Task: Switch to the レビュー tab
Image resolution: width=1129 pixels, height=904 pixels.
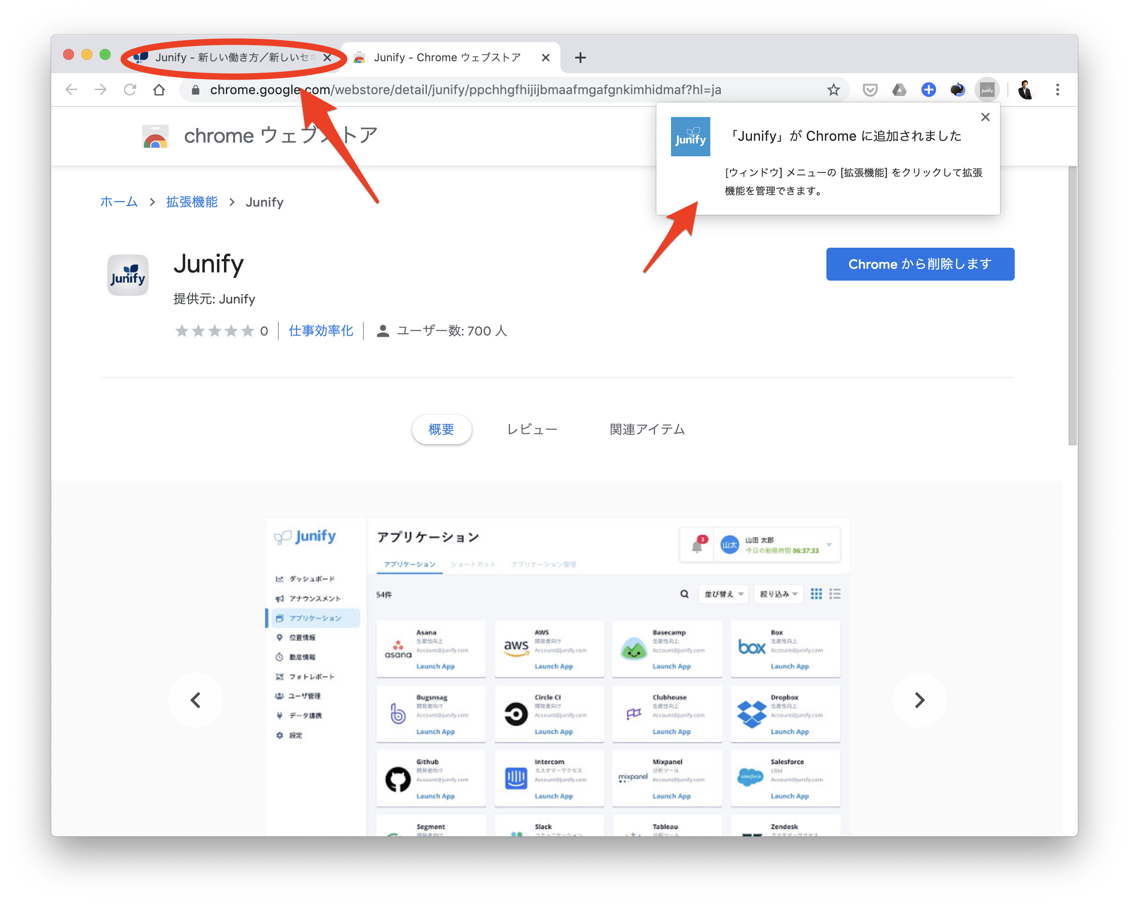Action: (x=532, y=429)
